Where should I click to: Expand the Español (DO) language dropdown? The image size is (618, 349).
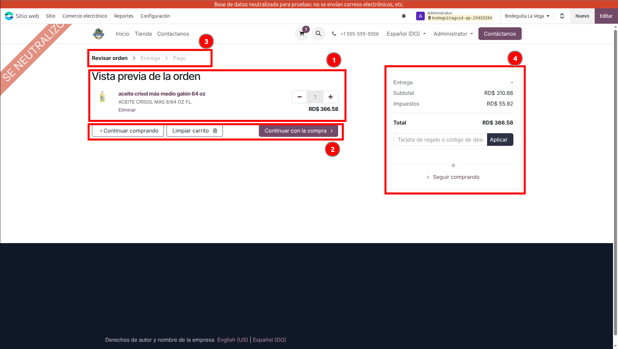[406, 34]
